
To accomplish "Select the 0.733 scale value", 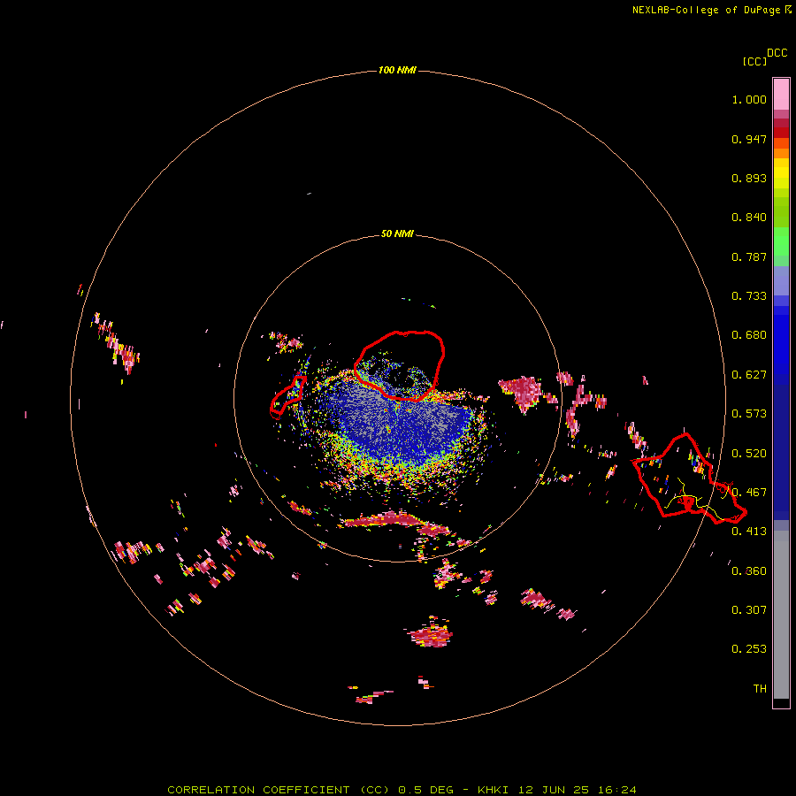I will [749, 296].
